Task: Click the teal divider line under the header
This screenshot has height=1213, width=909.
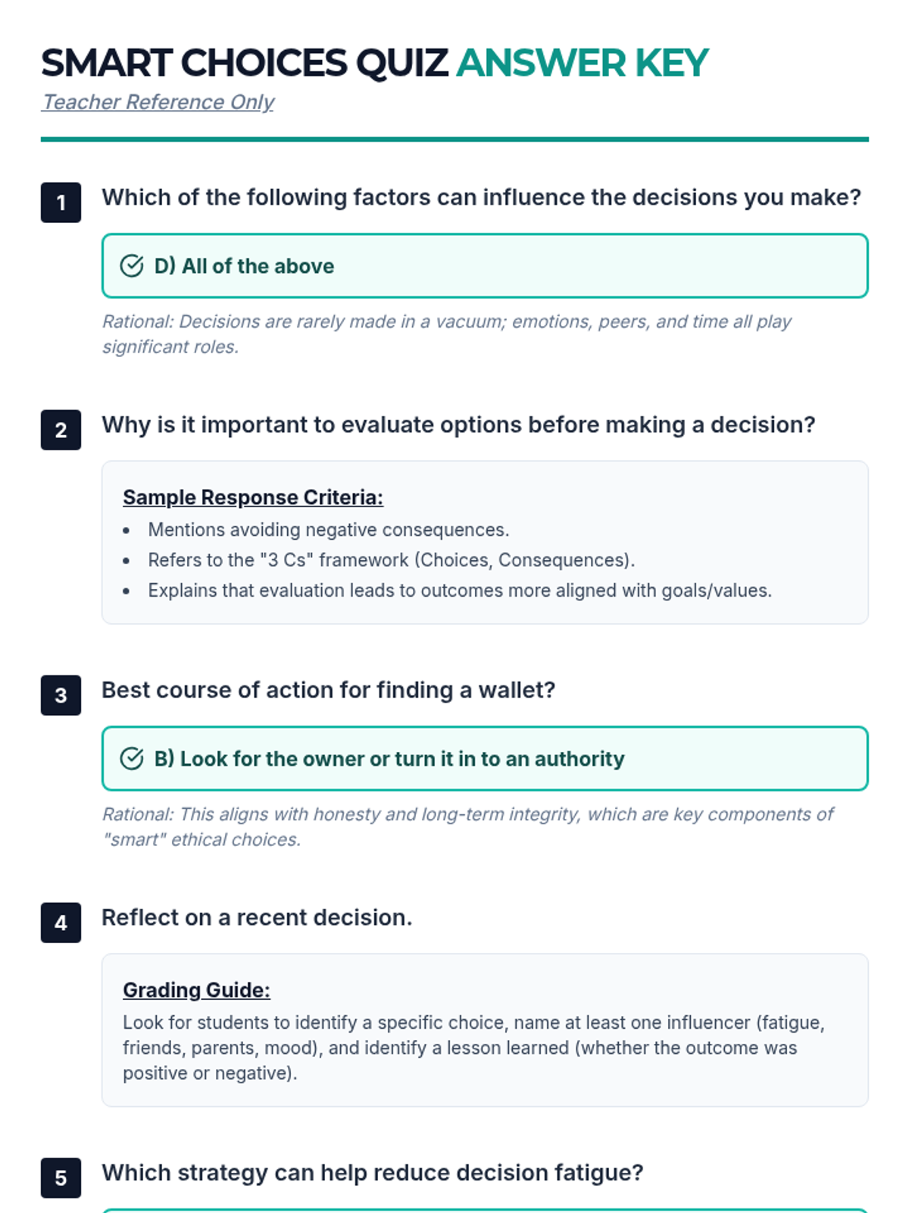Action: (454, 139)
